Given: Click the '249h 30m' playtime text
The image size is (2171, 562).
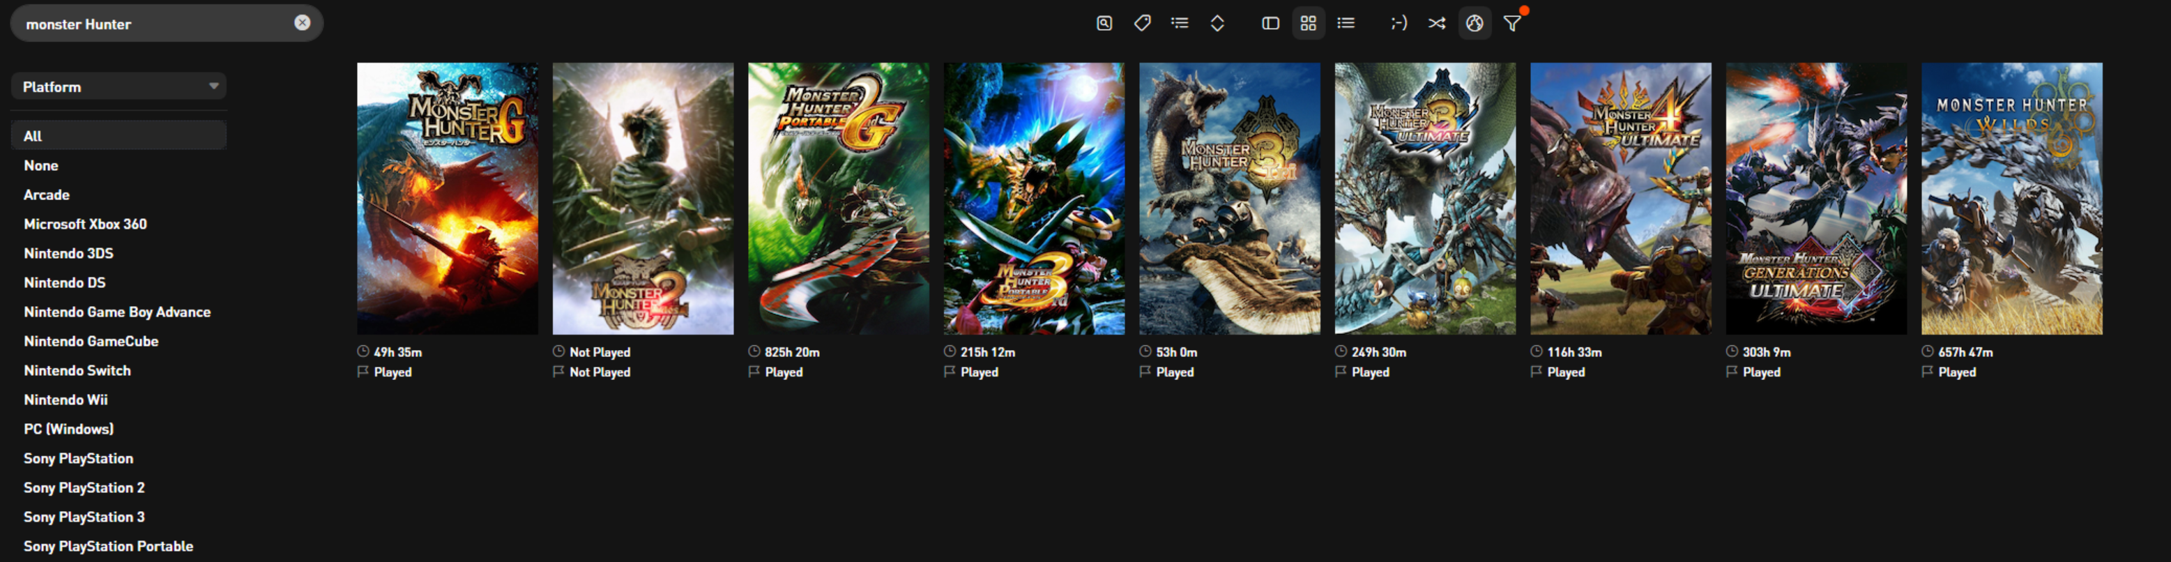Looking at the screenshot, I should pyautogui.click(x=1379, y=352).
